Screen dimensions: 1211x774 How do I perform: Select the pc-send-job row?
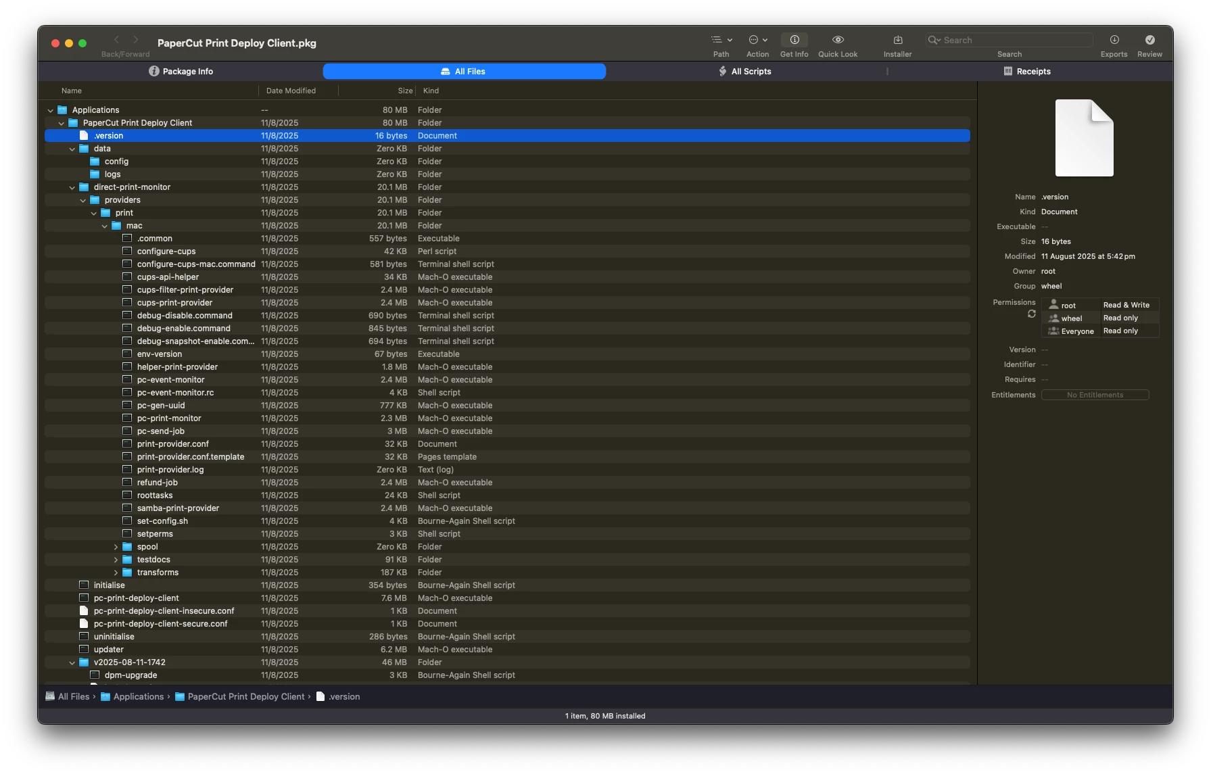coord(507,431)
